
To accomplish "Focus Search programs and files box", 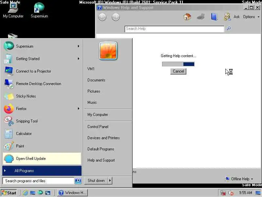I will [38, 181].
